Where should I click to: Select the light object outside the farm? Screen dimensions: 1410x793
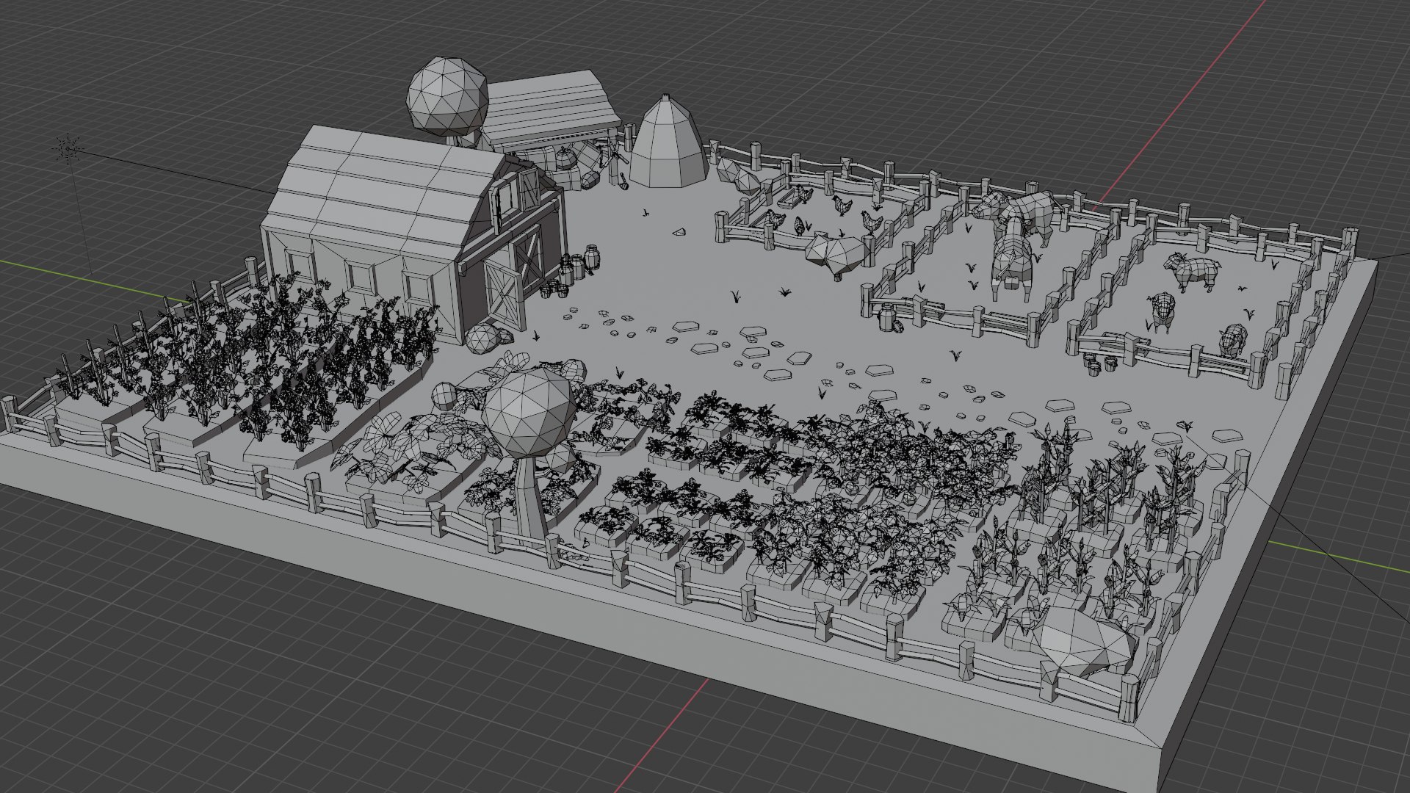(68, 149)
